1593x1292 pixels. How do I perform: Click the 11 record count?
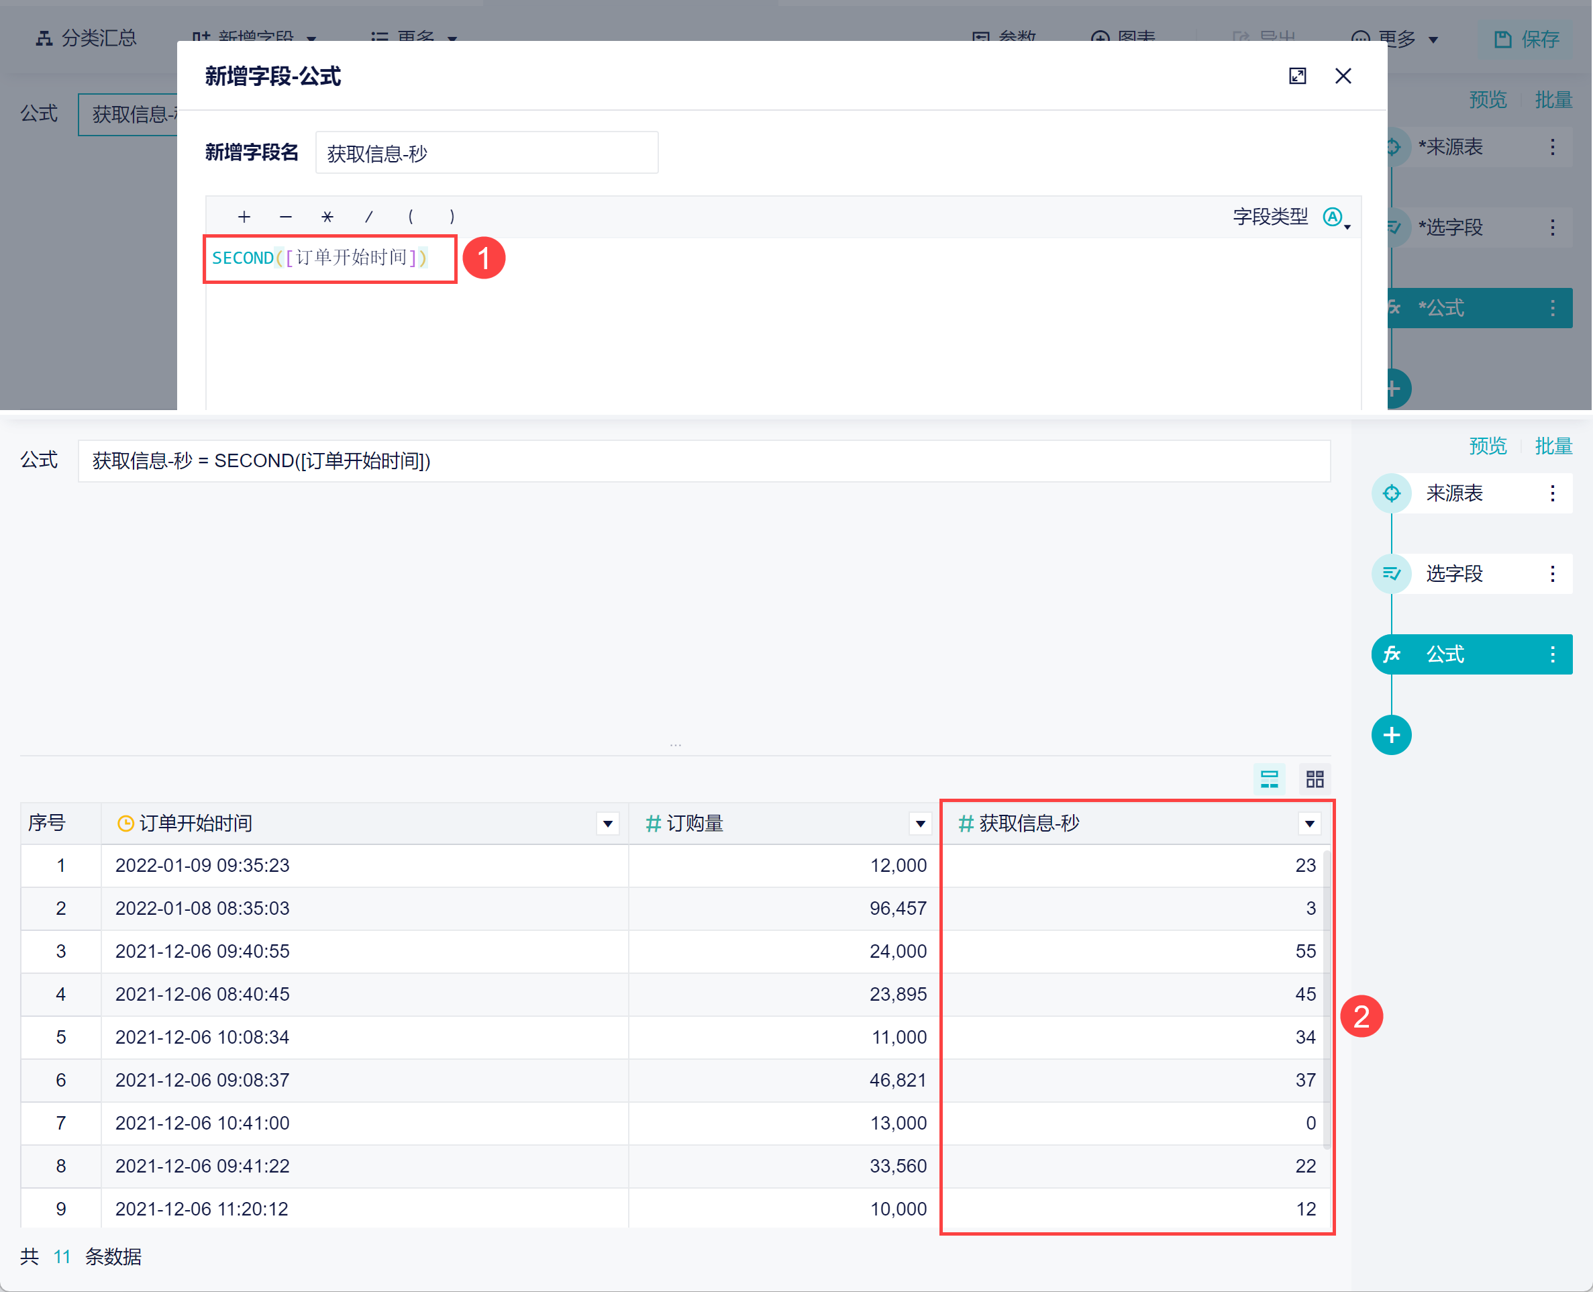coord(62,1257)
